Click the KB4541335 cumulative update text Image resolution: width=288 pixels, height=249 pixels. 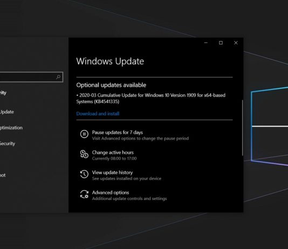click(x=151, y=98)
